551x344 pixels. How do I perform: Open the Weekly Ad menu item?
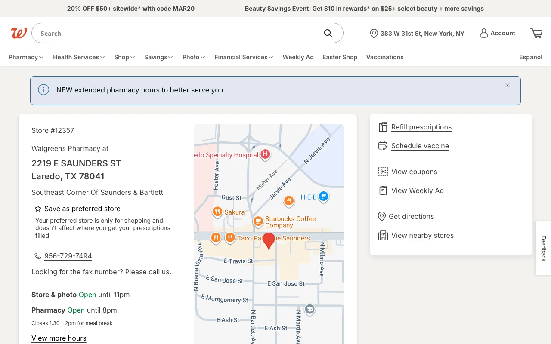pos(298,57)
